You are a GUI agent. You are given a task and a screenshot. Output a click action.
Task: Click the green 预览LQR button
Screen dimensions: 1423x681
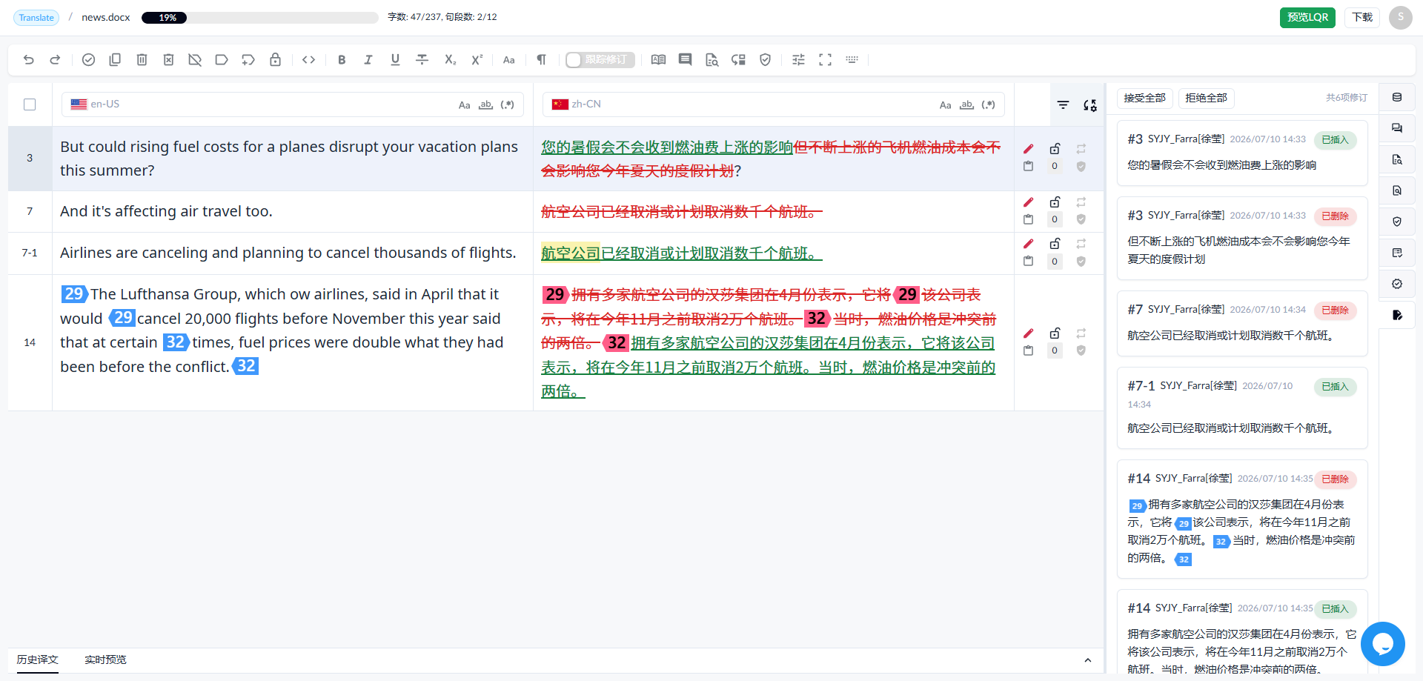click(1307, 17)
